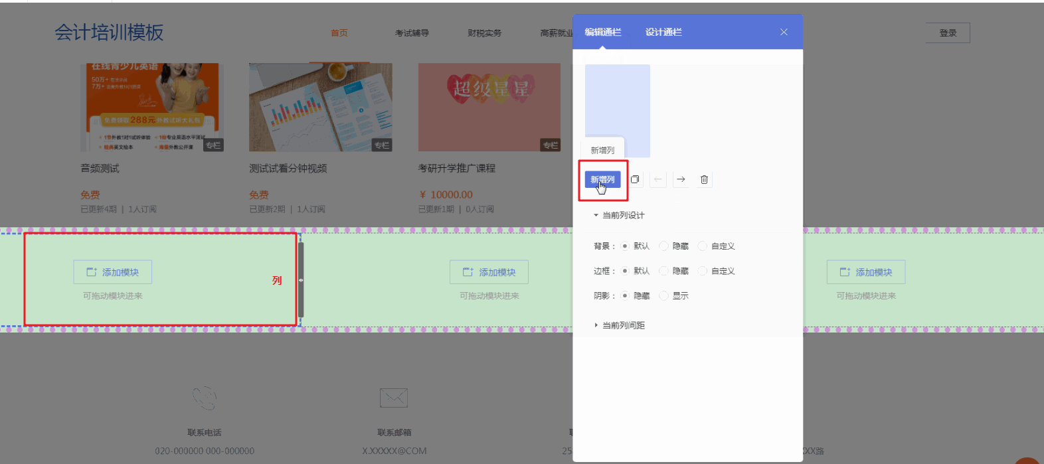Click 添加模块 in the middle column
The height and width of the screenshot is (464, 1044).
pyautogui.click(x=489, y=272)
